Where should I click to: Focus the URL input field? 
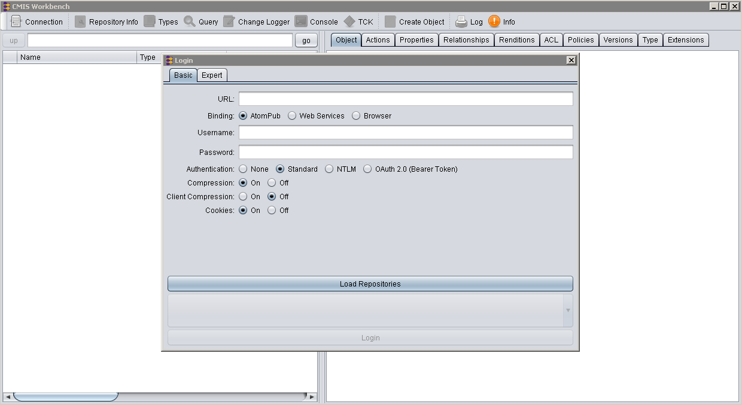(406, 99)
